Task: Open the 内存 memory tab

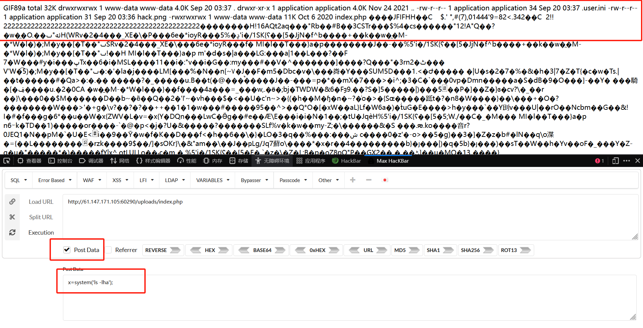Action: (x=213, y=161)
